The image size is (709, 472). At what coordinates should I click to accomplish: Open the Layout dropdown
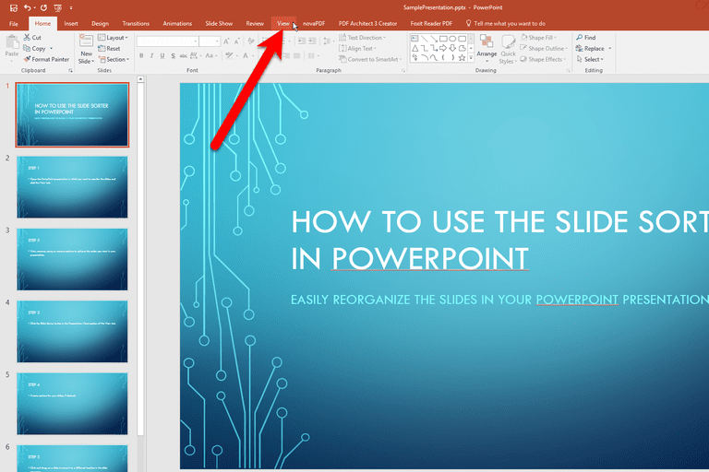point(113,38)
